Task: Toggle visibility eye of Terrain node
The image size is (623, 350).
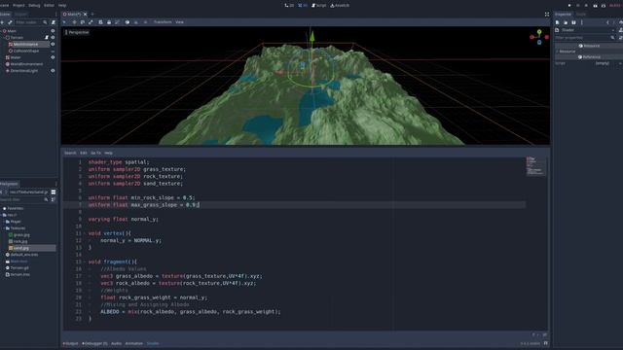Action: point(53,37)
